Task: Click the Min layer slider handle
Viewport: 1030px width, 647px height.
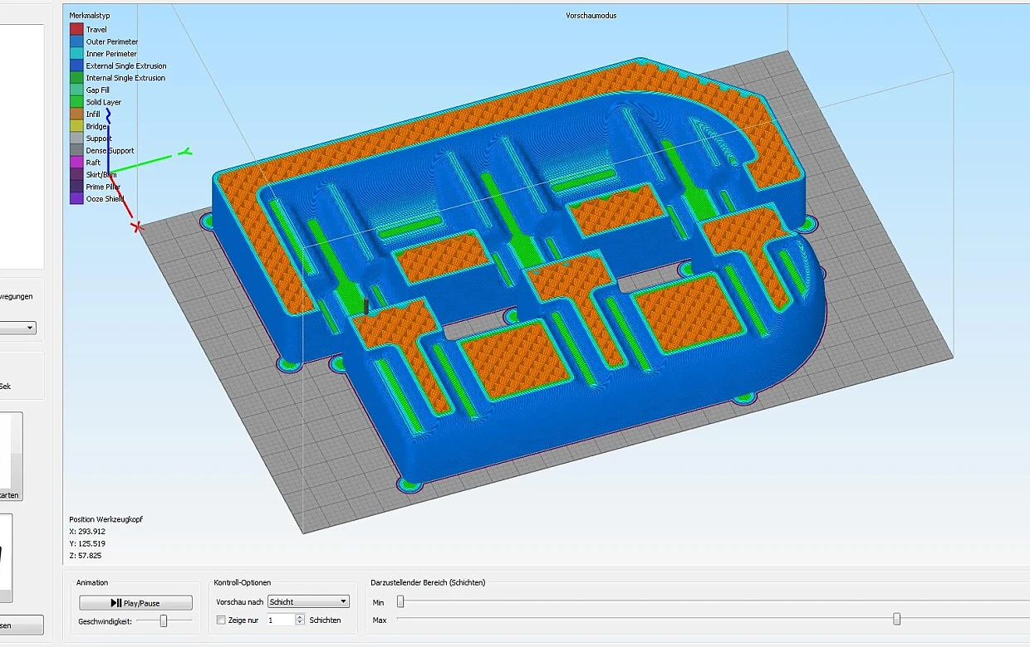Action: (x=400, y=602)
